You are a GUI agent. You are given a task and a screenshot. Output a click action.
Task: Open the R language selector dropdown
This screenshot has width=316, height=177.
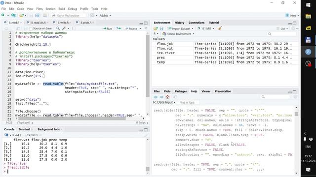point(156,34)
